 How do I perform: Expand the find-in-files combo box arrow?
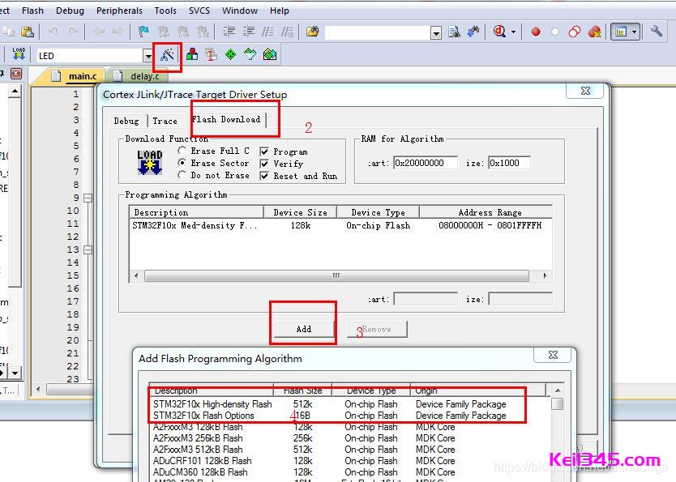(436, 32)
